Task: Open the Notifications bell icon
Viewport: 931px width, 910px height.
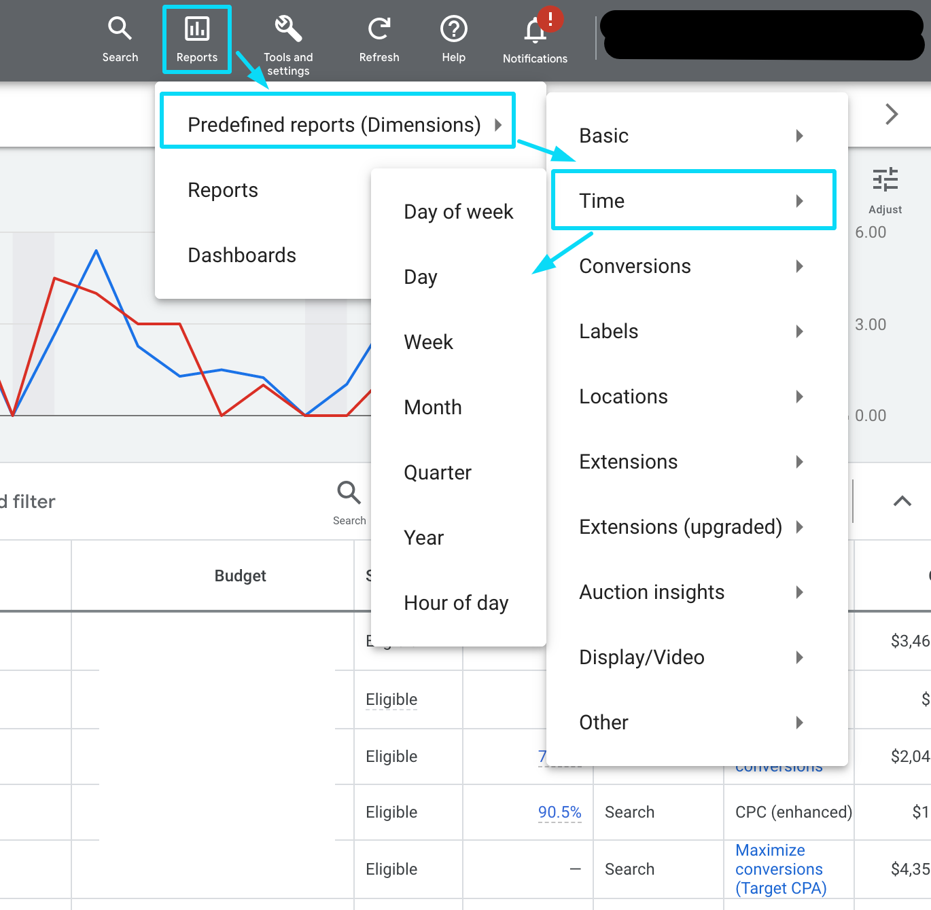Action: tap(535, 31)
